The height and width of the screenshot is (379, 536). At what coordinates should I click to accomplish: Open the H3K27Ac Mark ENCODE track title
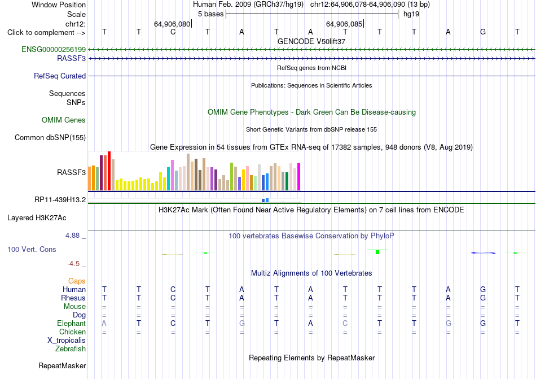tap(311, 210)
